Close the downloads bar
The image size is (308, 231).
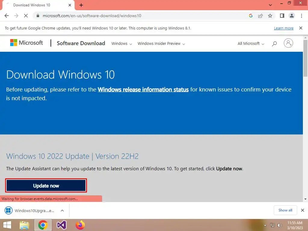click(303, 210)
